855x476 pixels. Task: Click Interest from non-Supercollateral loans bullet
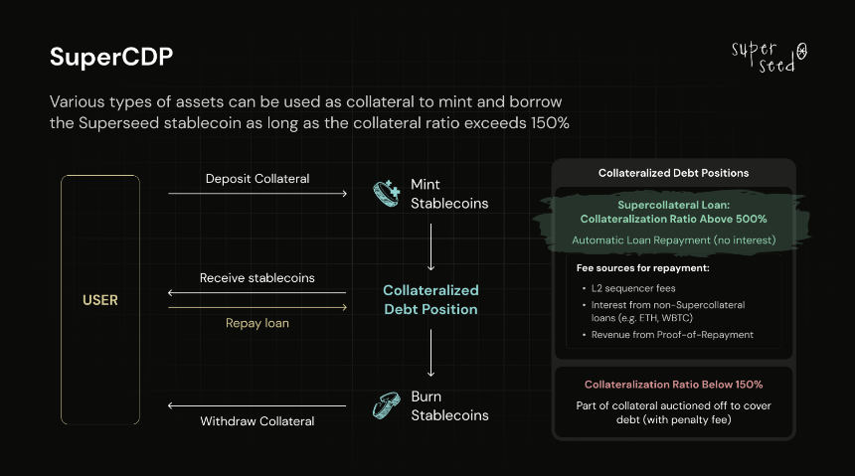point(667,311)
